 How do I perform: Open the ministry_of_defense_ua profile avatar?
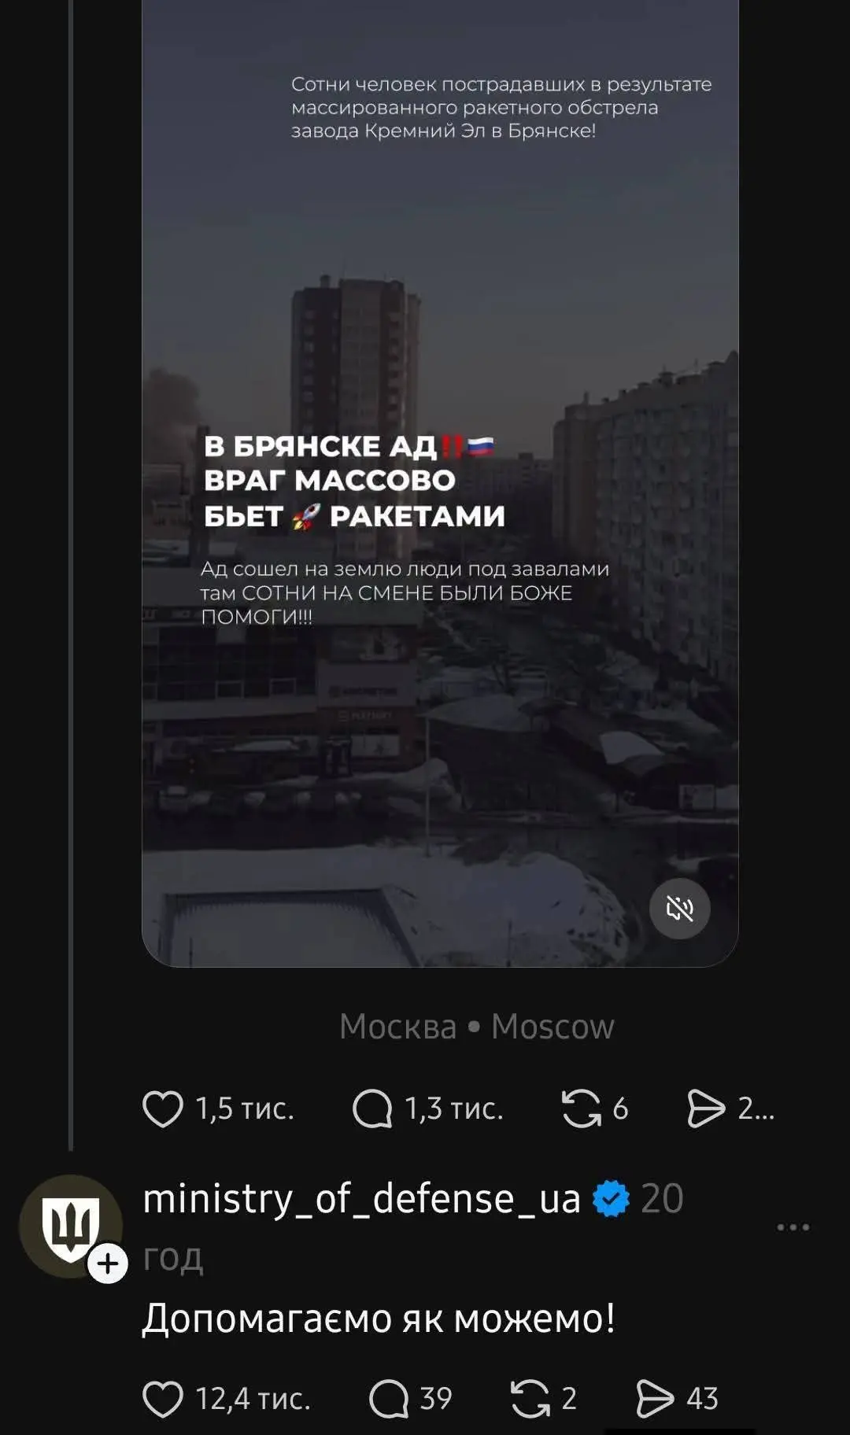[x=70, y=1226]
